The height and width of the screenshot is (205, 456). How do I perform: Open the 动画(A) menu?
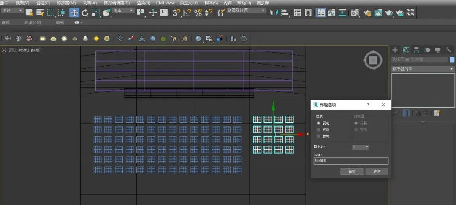click(90, 3)
